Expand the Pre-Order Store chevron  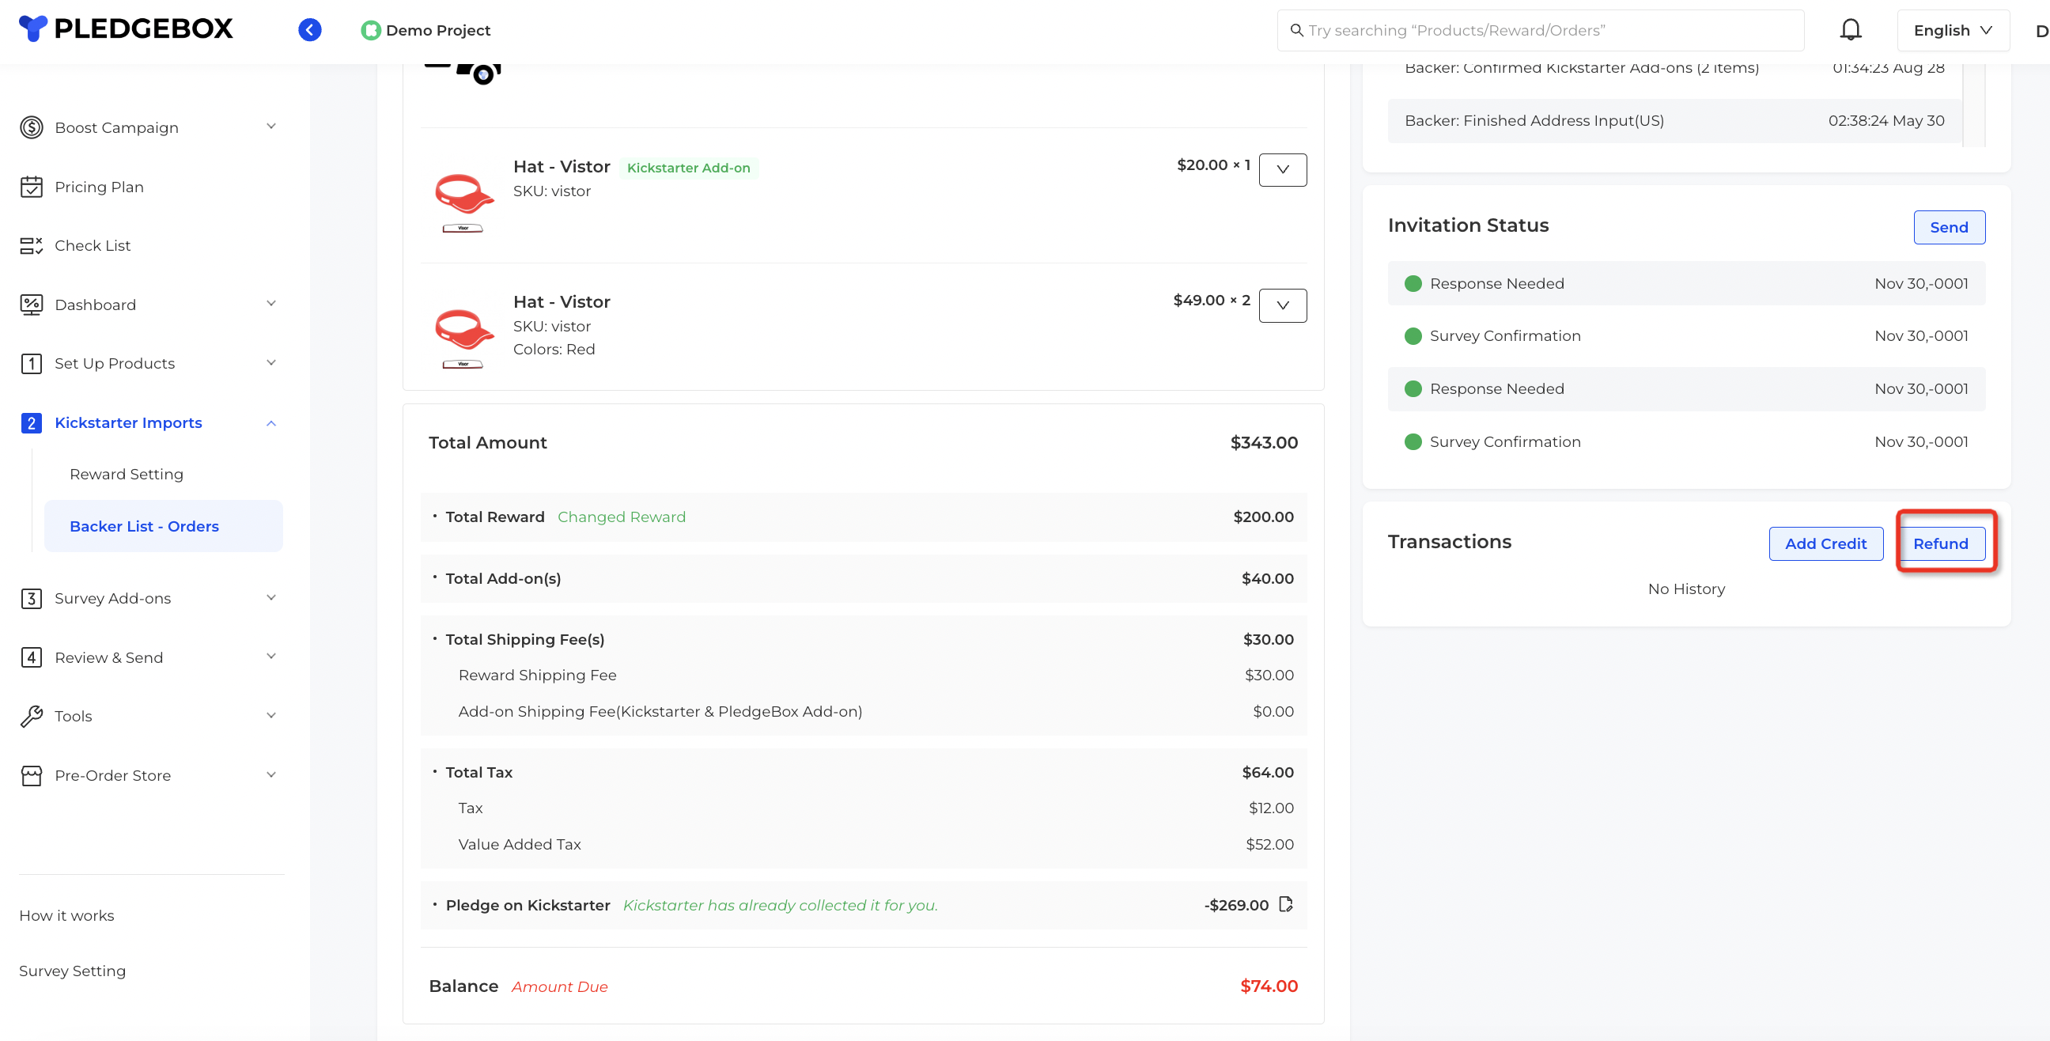[270, 775]
